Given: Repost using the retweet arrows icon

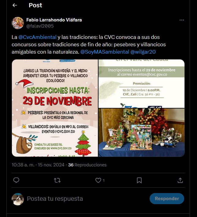Looking at the screenshot, I should 57,180.
